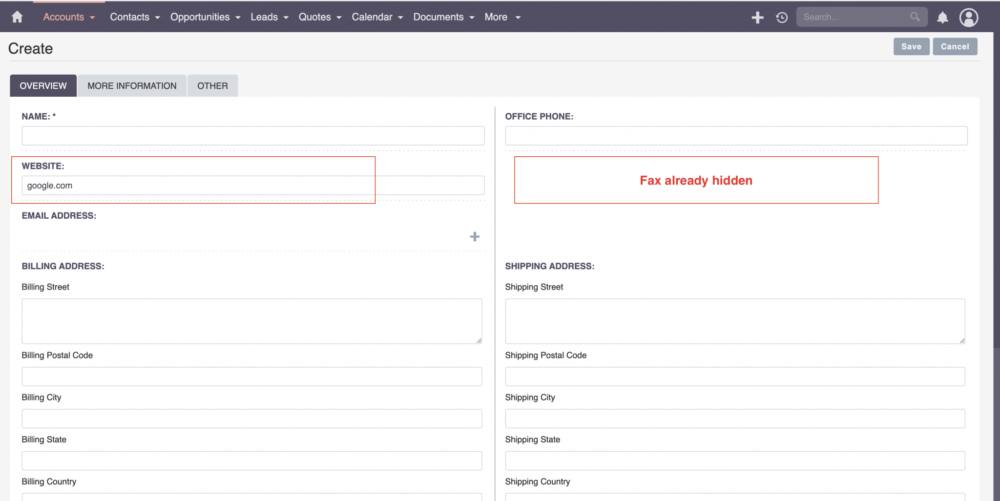Click the search magnifier icon
Viewport: 1000px width, 501px height.
click(x=916, y=17)
